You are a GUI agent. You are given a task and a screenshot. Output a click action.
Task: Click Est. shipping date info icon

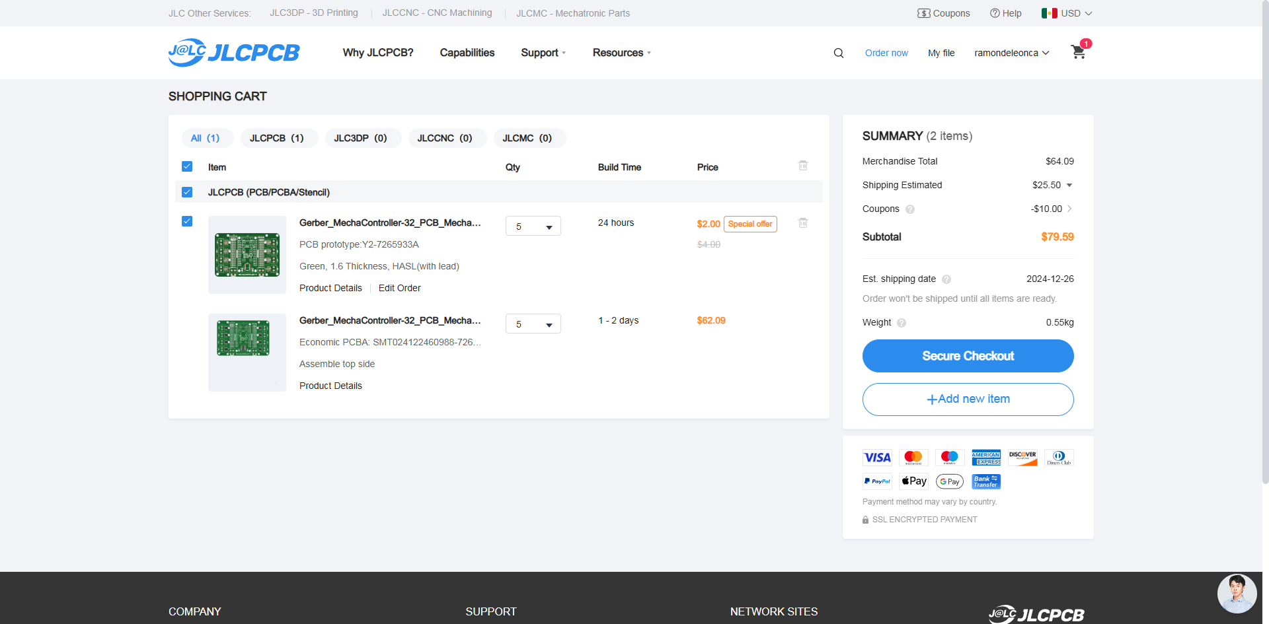[x=946, y=279]
